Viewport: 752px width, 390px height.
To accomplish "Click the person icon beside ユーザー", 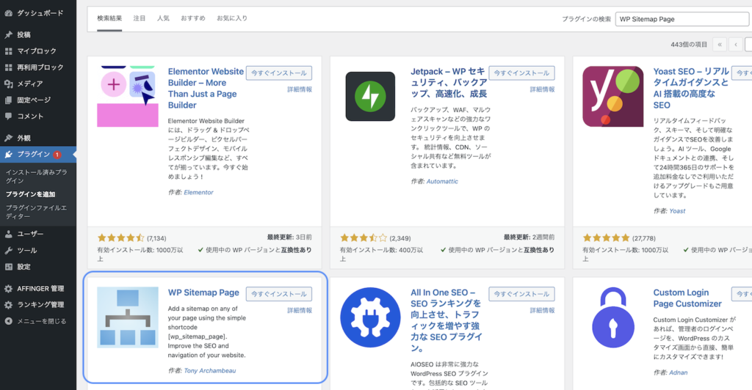I will [x=8, y=234].
